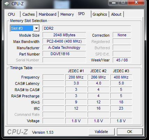The image size is (149, 140).
Task: Click the CAS# Latency 5.0 cell
Action: tap(121, 83)
